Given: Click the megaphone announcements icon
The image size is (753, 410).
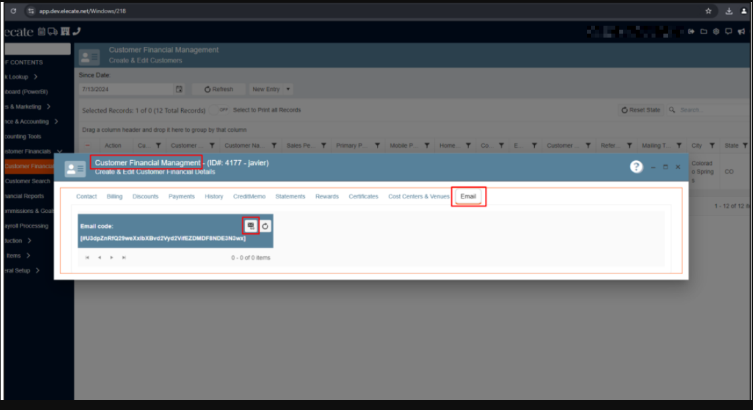Looking at the screenshot, I should tap(741, 31).
